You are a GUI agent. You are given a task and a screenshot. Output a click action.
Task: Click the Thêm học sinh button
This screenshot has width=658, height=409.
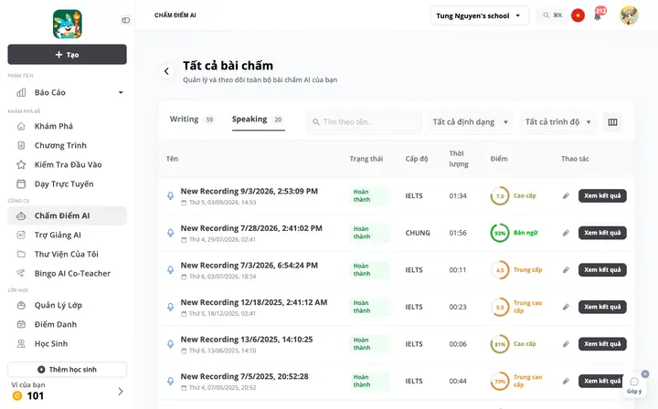[67, 370]
